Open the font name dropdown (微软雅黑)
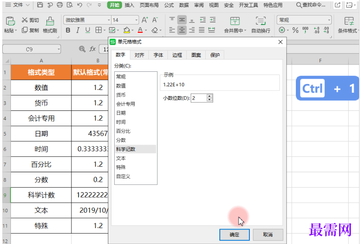 click(109, 20)
